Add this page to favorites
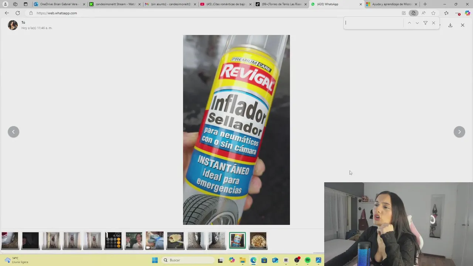The height and width of the screenshot is (266, 473). point(433,13)
